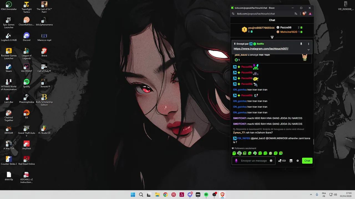Select the VALORANT desktop icon
The height and width of the screenshot is (199, 355).
pos(27,68)
